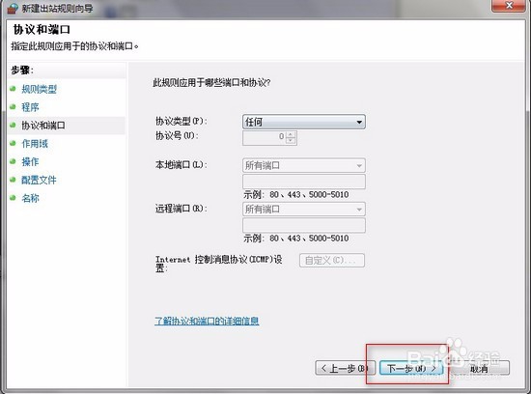This screenshot has height=394, width=531.
Task: Open the 远程端口 dropdown
Action: [x=304, y=210]
